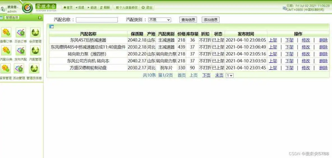Click price cell 439
Image resolution: width=332 pixels, height=158 pixels.
coord(181,47)
